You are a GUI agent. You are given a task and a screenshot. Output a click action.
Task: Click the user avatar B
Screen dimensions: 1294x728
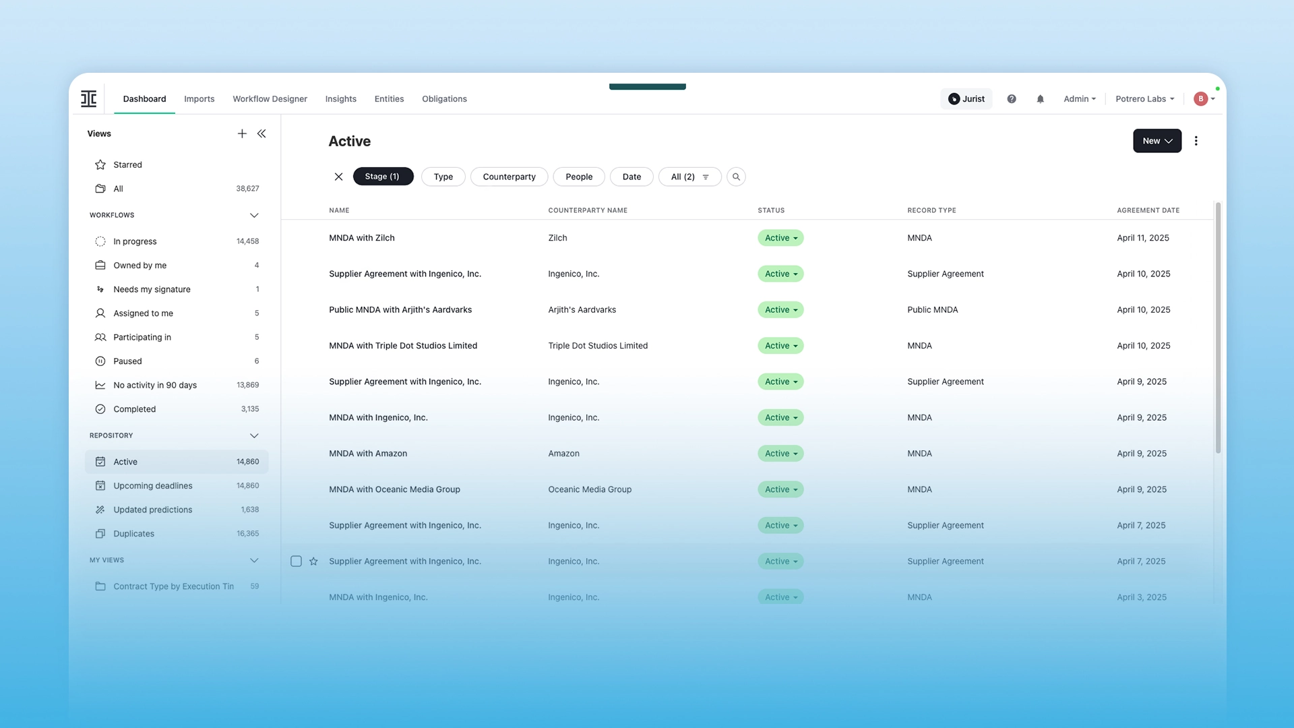(x=1200, y=98)
